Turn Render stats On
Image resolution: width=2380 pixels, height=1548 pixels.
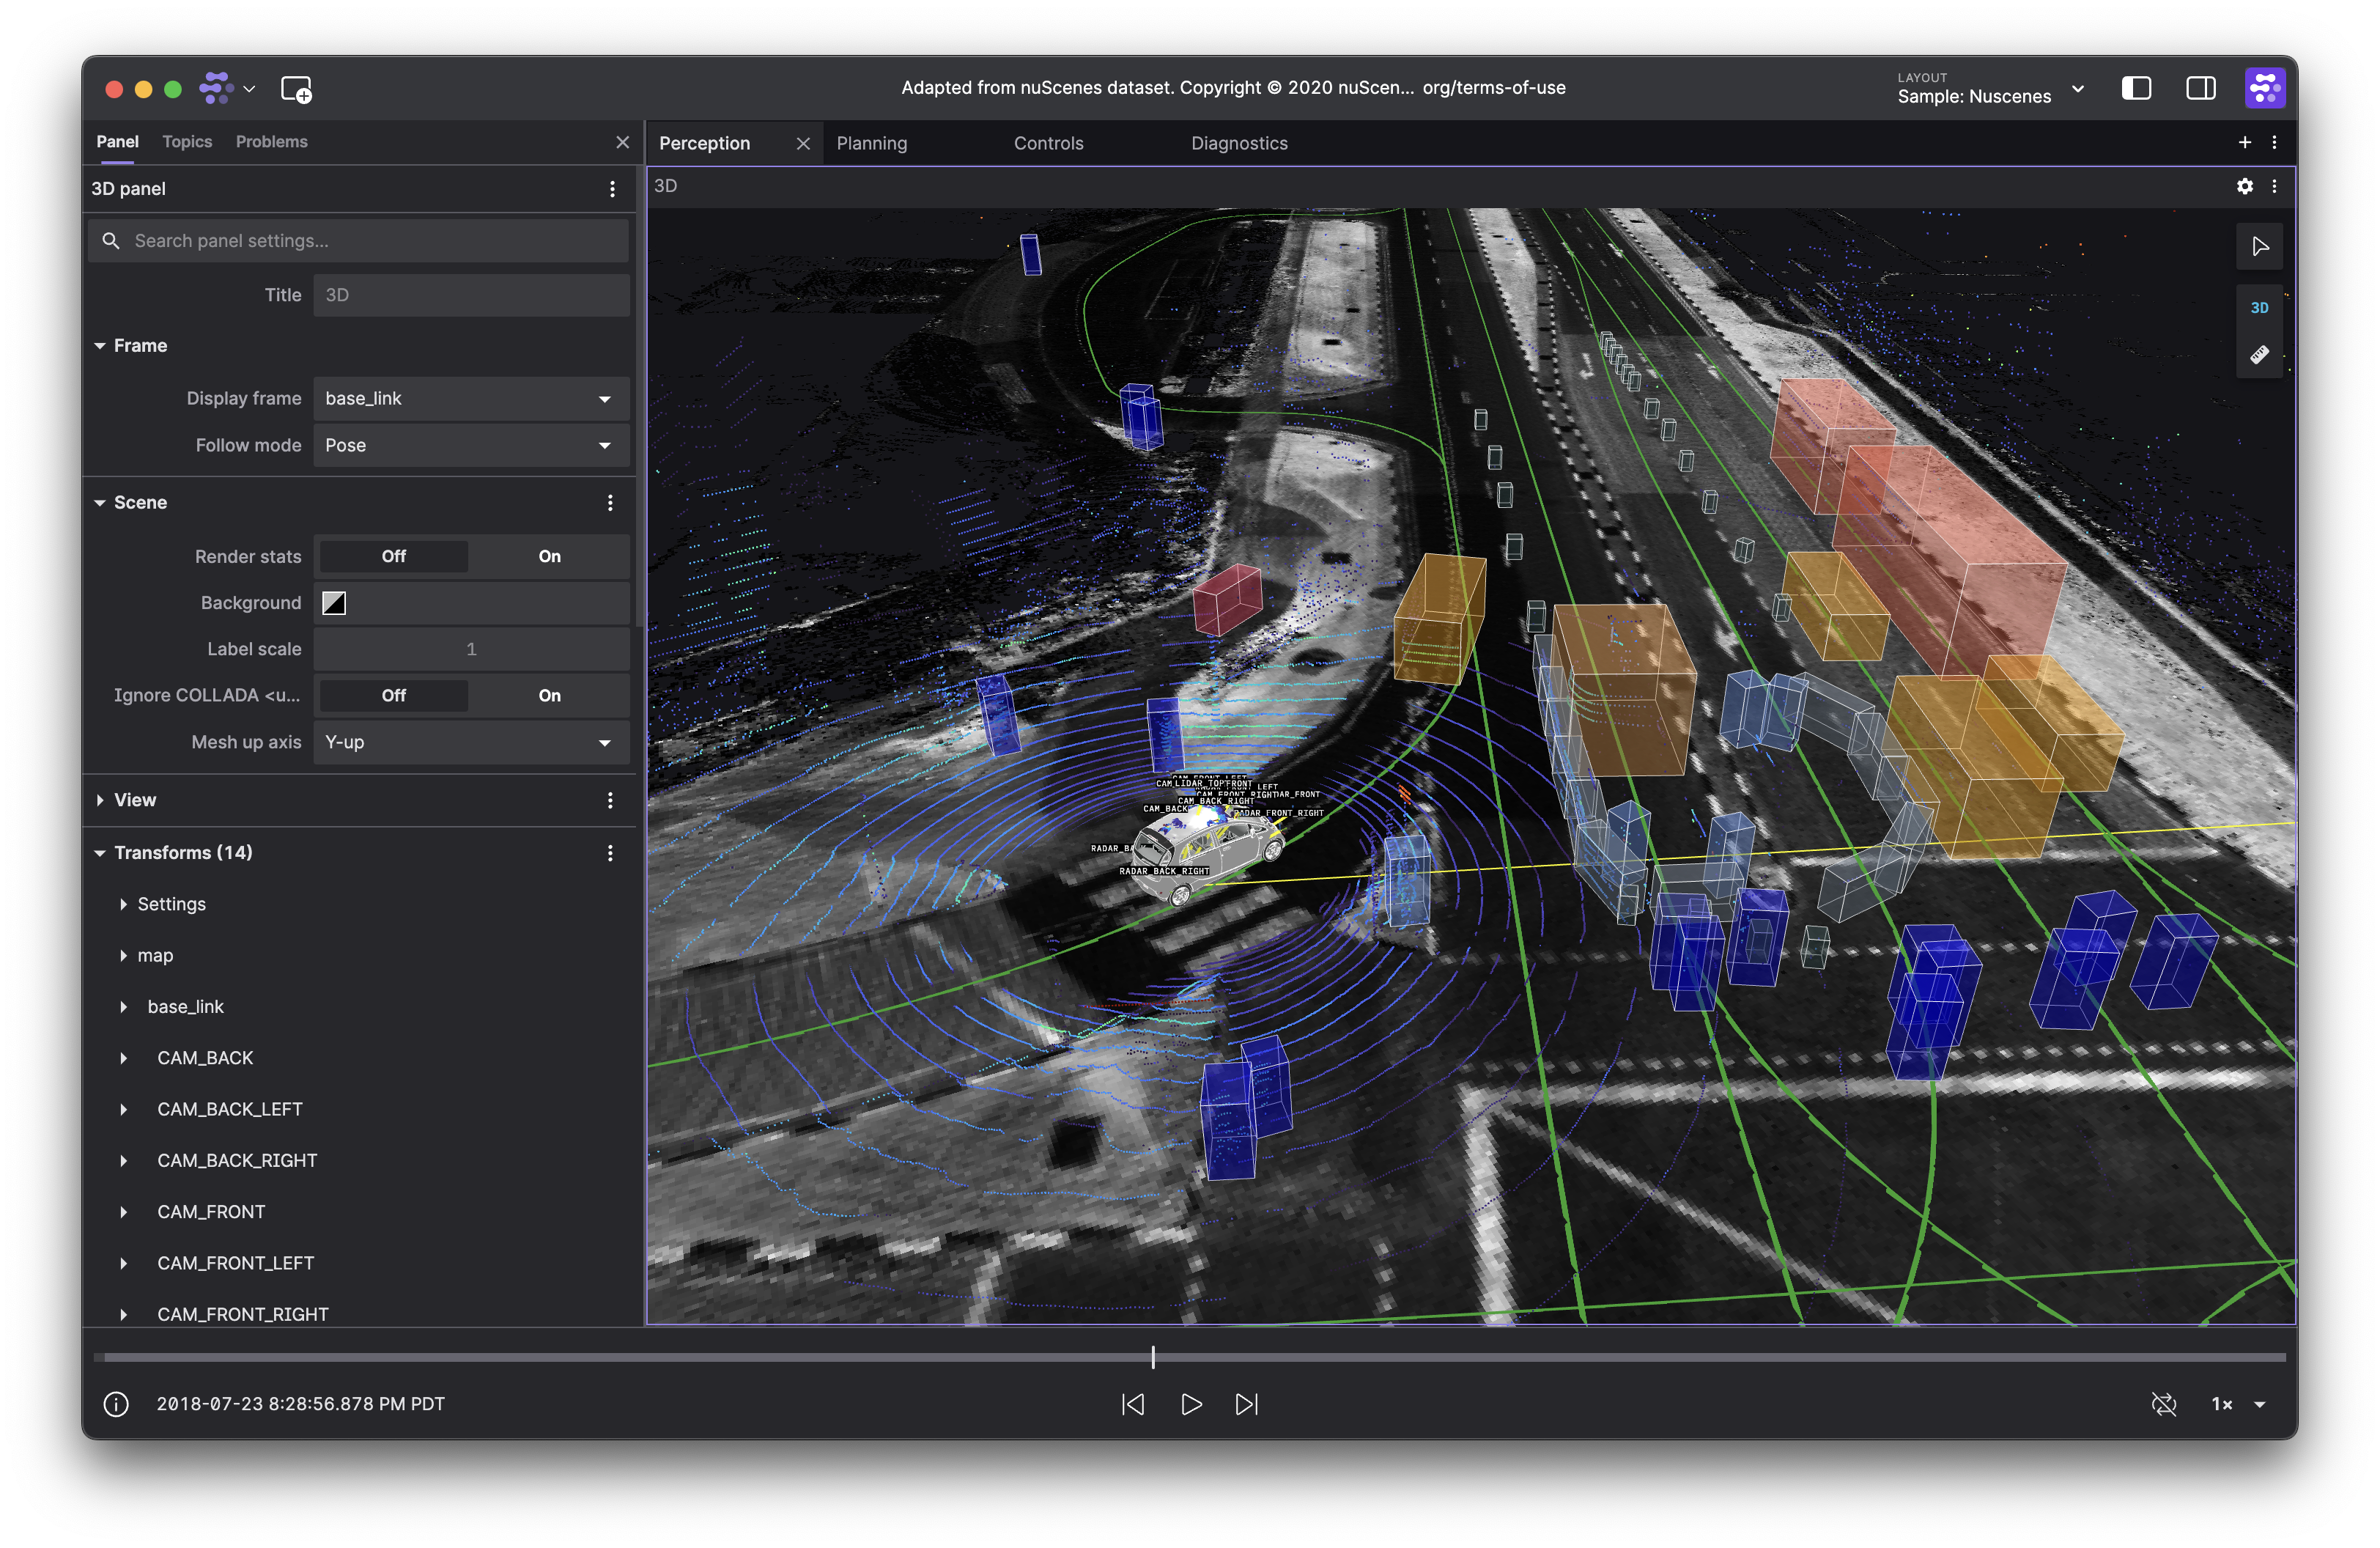[x=549, y=556]
